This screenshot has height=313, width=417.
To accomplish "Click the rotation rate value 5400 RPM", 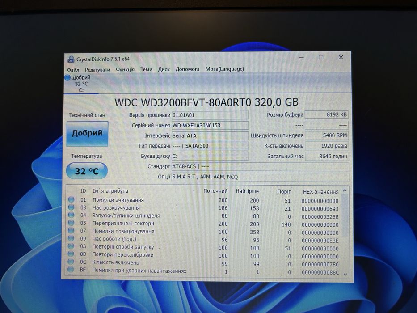I will point(327,135).
